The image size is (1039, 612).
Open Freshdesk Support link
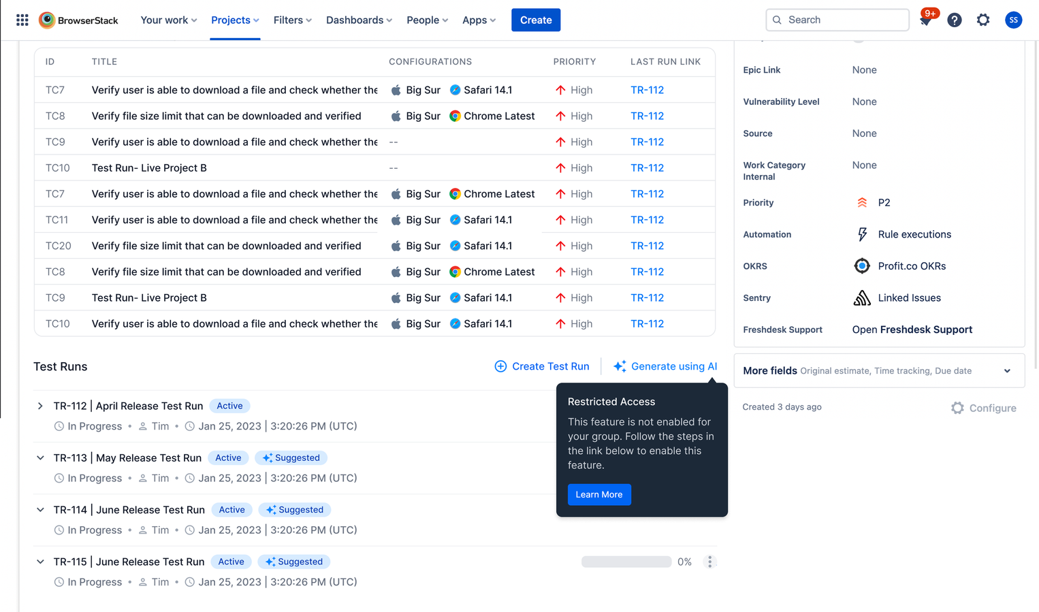coord(912,329)
